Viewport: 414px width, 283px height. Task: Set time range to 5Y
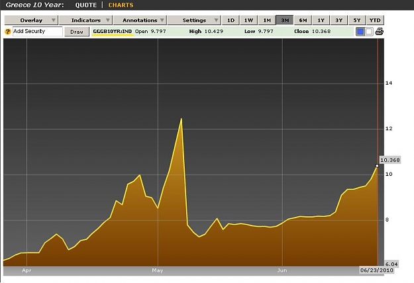coord(357,20)
